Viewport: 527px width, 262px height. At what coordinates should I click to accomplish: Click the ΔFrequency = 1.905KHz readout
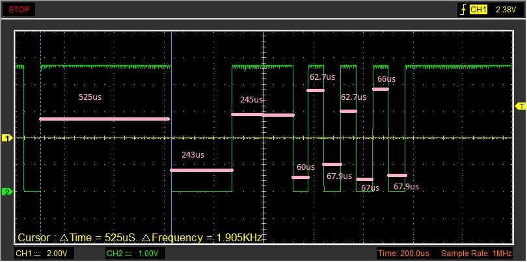point(202,238)
